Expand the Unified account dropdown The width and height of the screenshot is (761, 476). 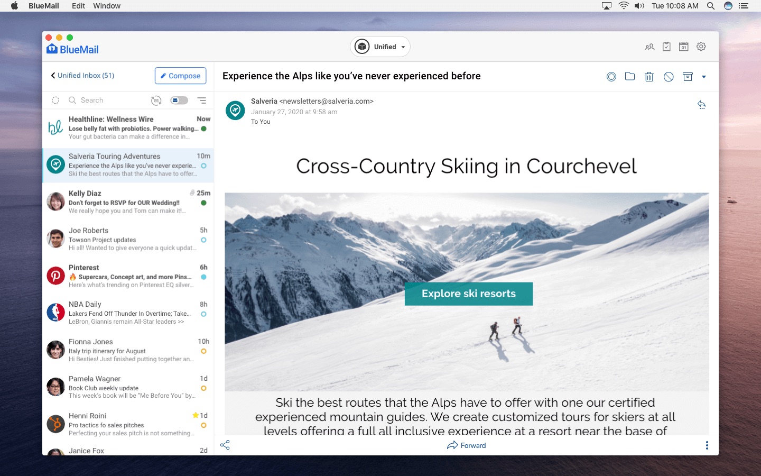pos(380,47)
